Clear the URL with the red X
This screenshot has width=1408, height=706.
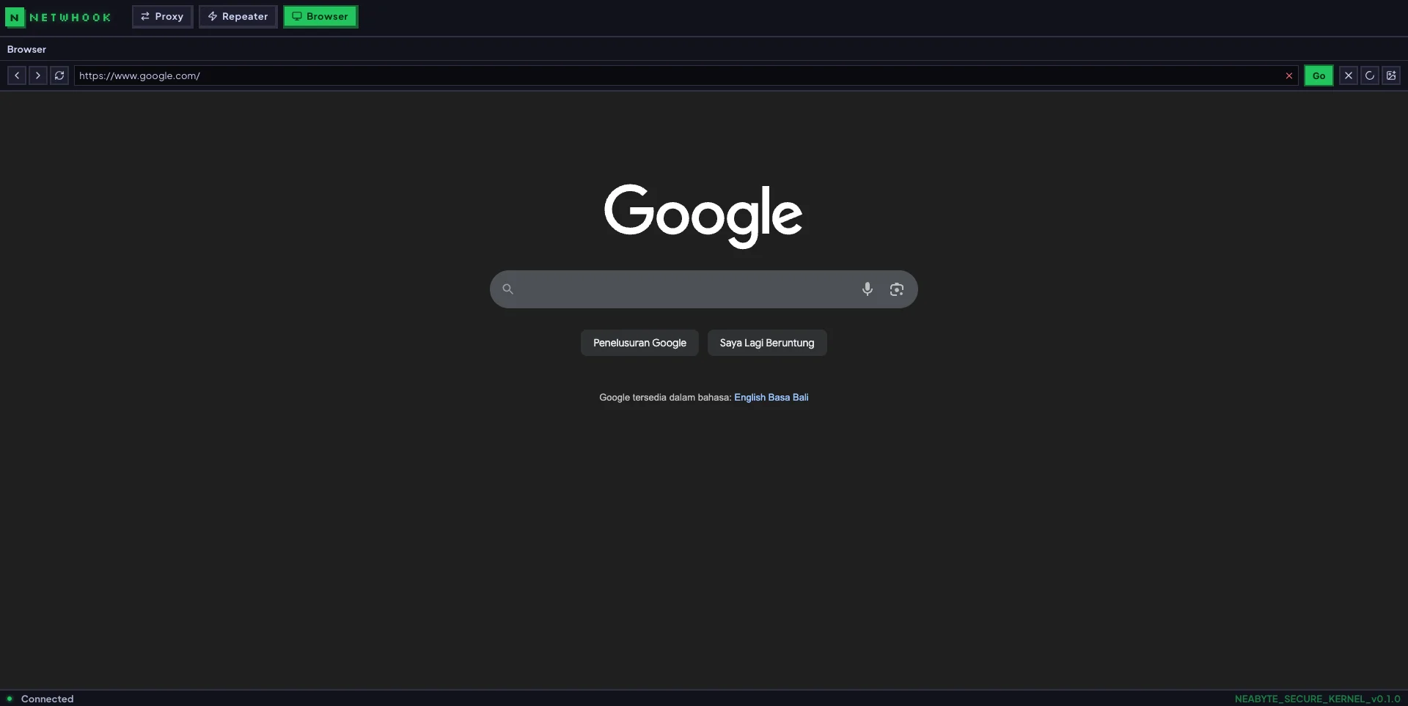tap(1289, 75)
